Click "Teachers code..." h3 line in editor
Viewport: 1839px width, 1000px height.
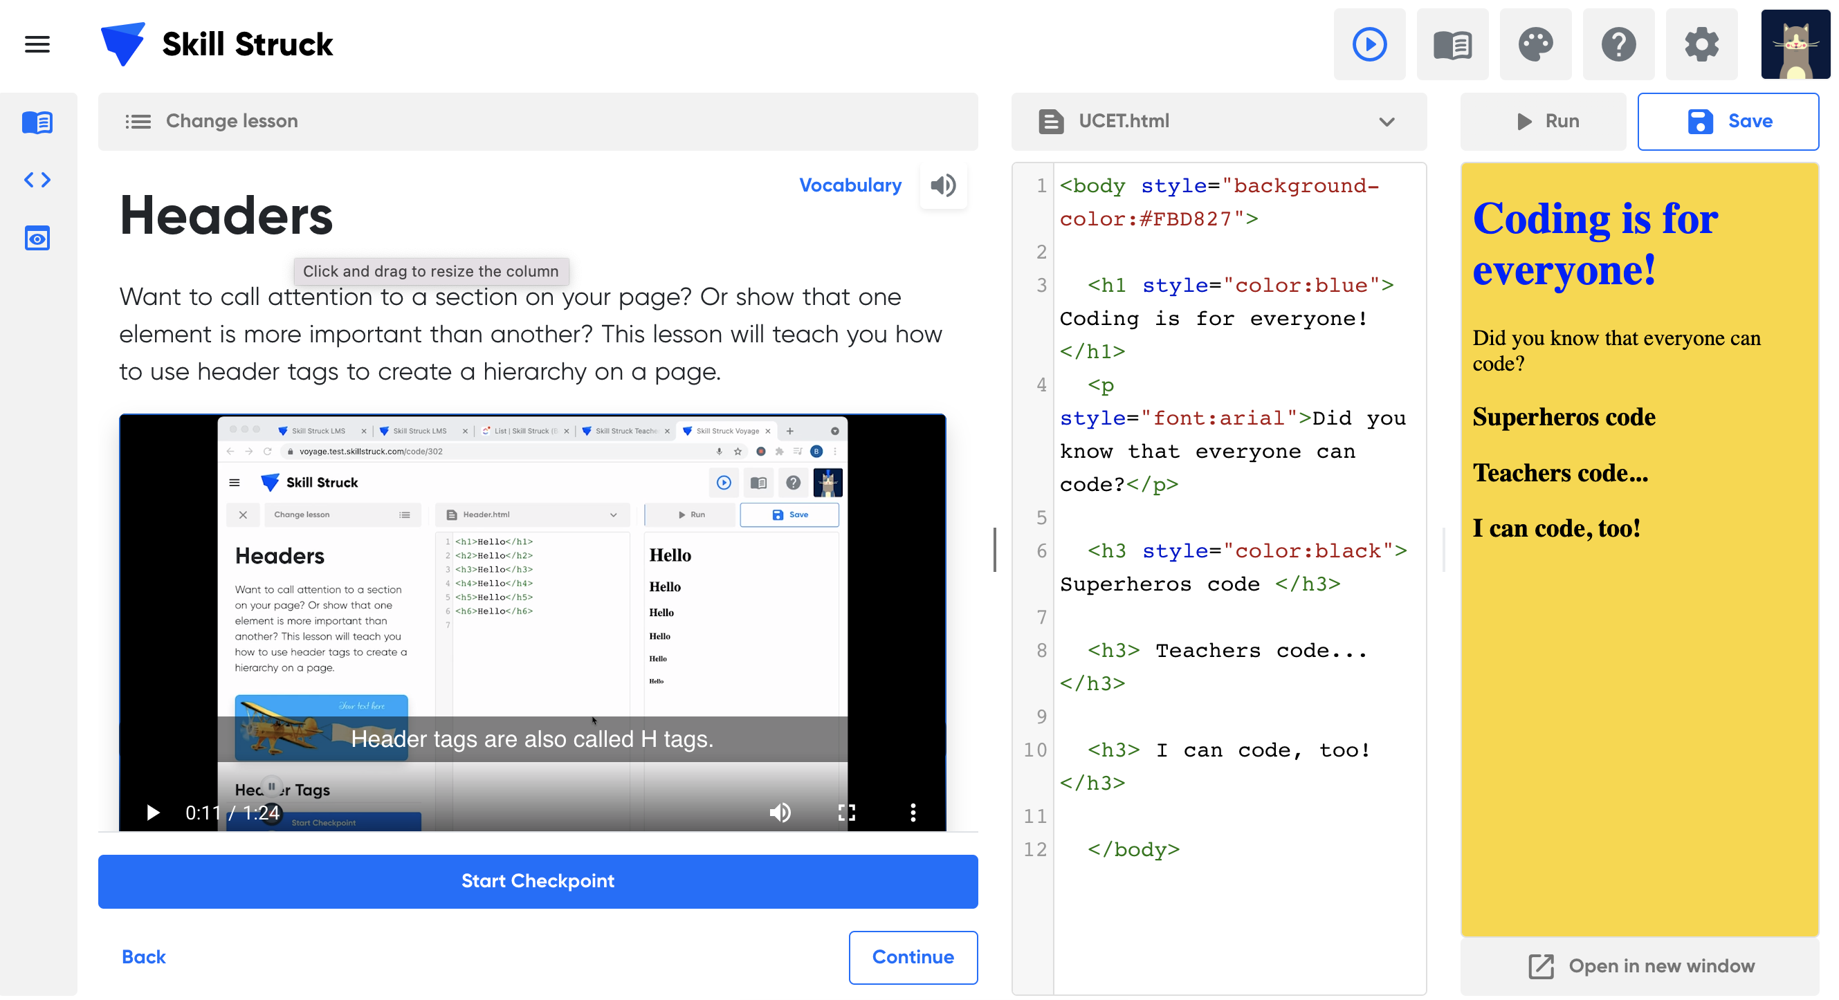click(1214, 667)
